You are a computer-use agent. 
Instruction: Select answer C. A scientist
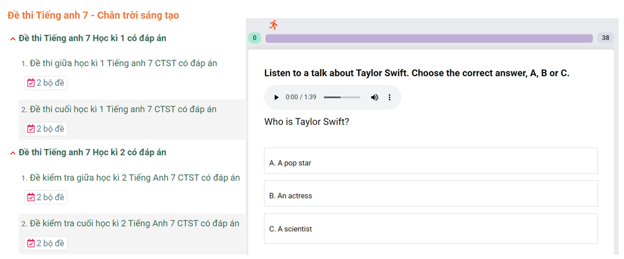[430, 228]
